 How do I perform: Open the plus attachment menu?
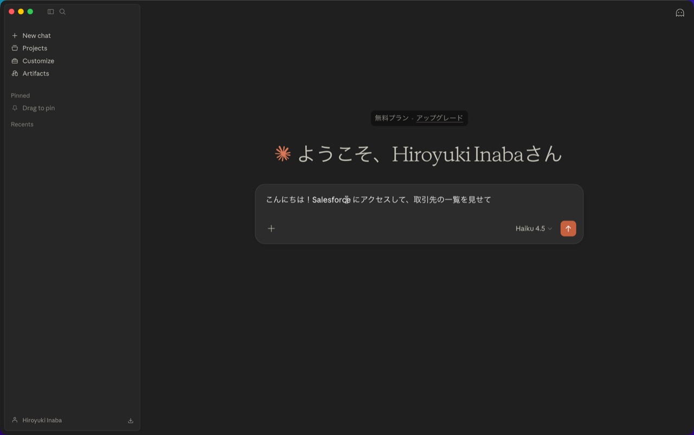pos(271,229)
